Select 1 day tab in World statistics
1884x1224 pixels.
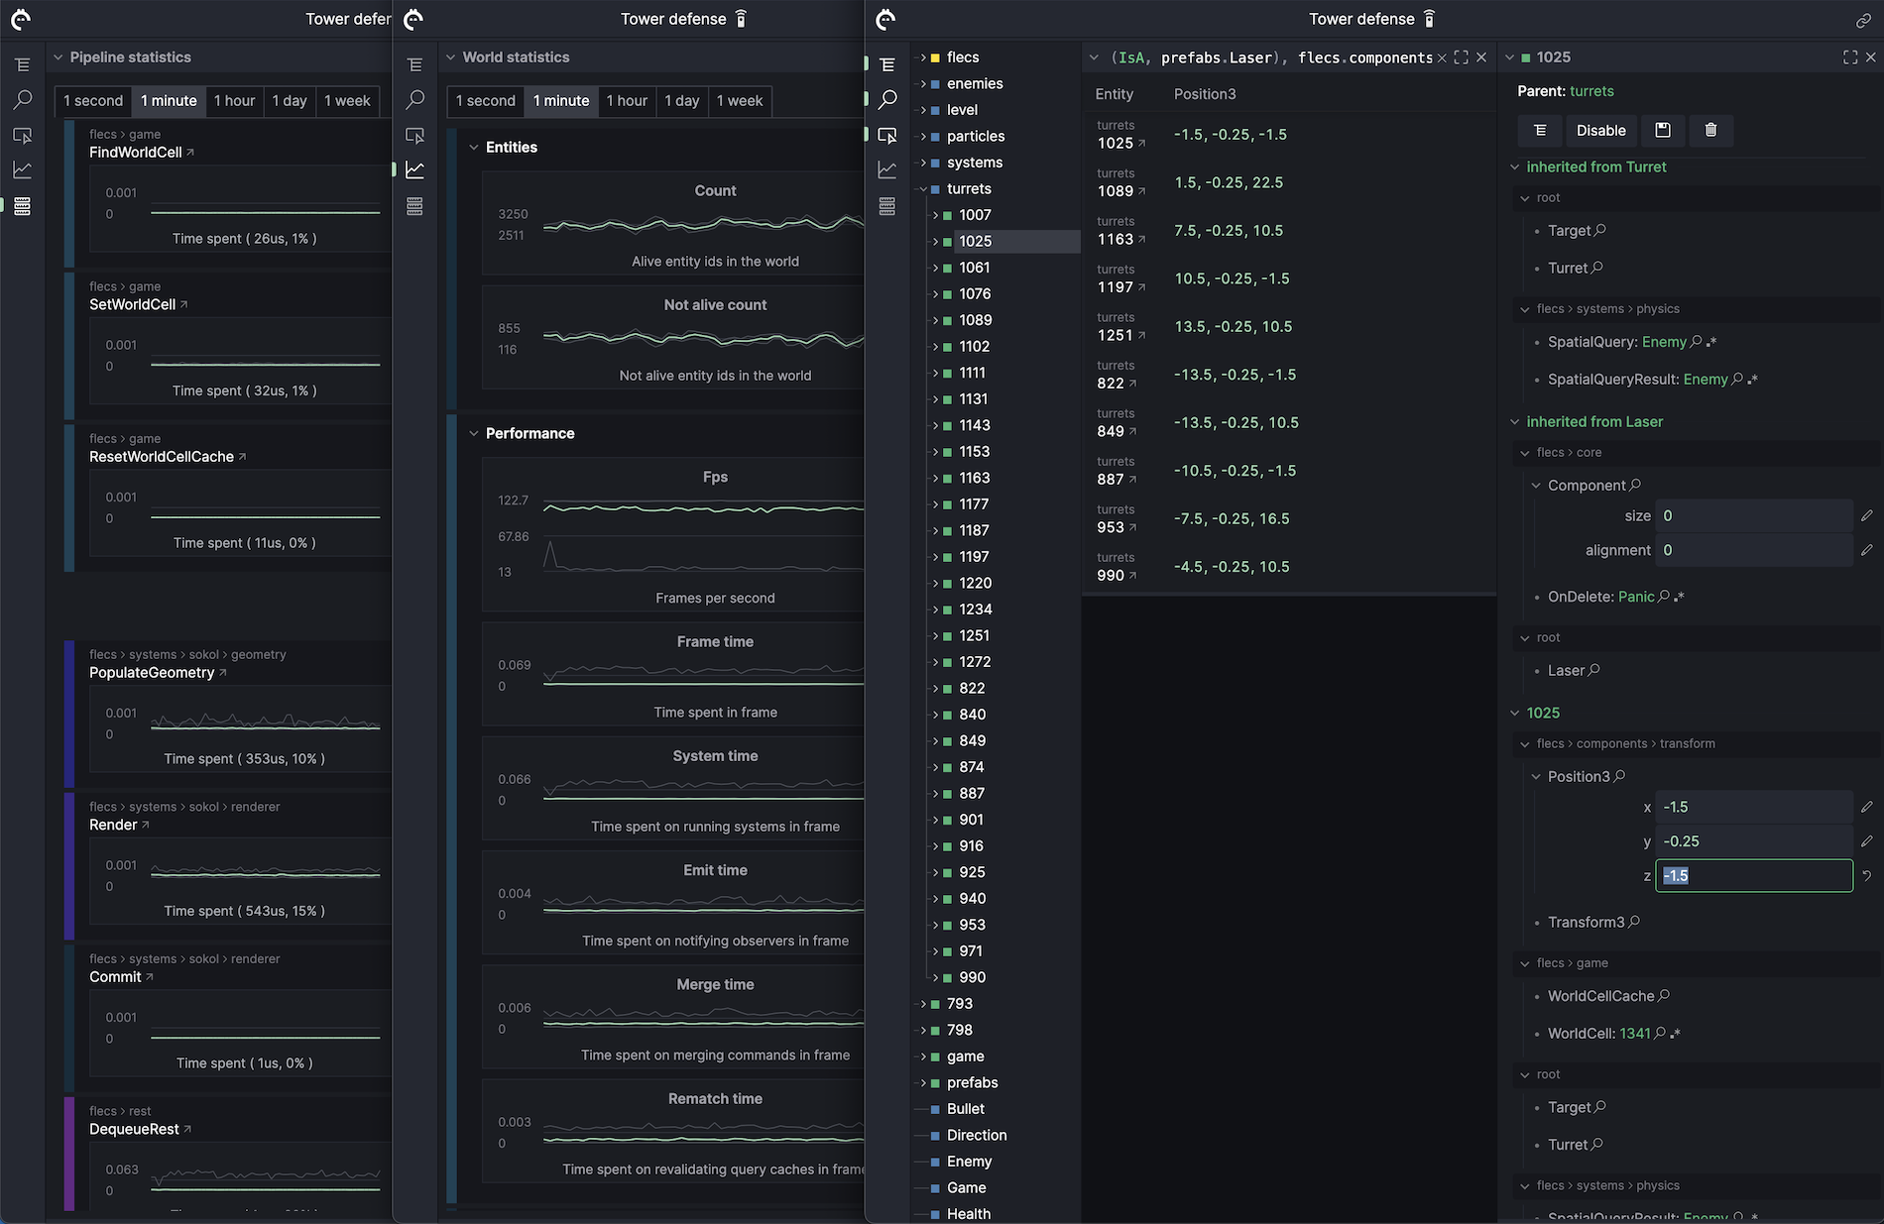(681, 101)
